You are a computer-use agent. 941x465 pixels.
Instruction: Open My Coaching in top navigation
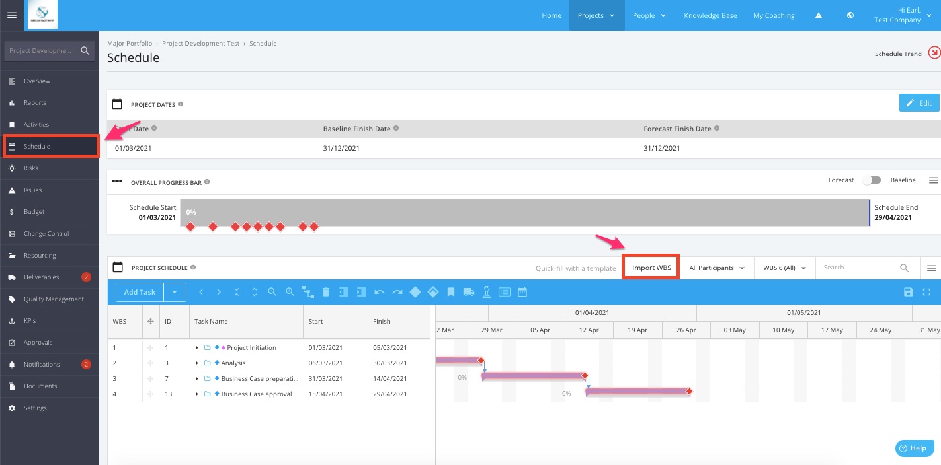774,15
